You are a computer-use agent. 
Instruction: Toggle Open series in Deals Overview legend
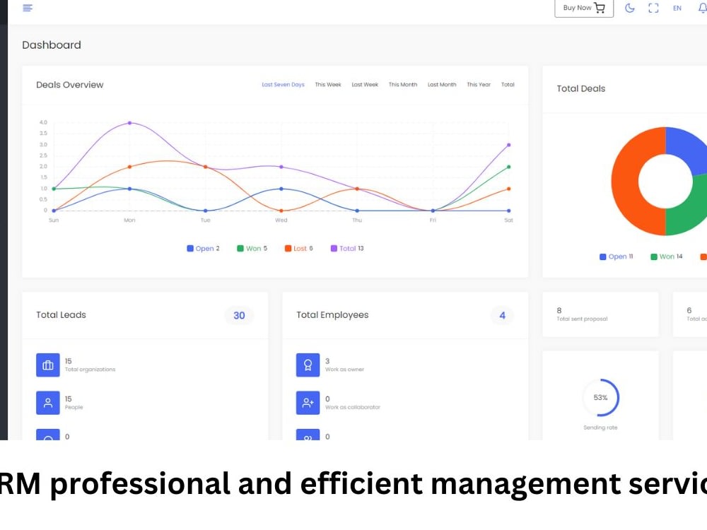coord(203,248)
